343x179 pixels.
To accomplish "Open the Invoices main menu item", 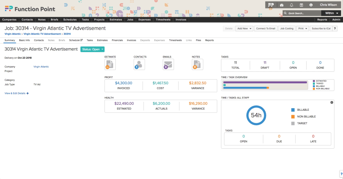I will (x=181, y=20).
